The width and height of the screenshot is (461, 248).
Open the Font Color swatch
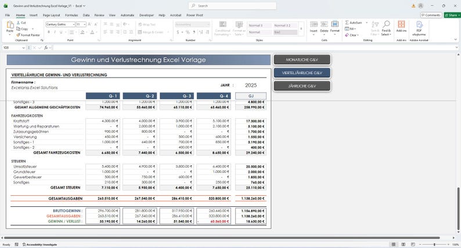pos(92,32)
